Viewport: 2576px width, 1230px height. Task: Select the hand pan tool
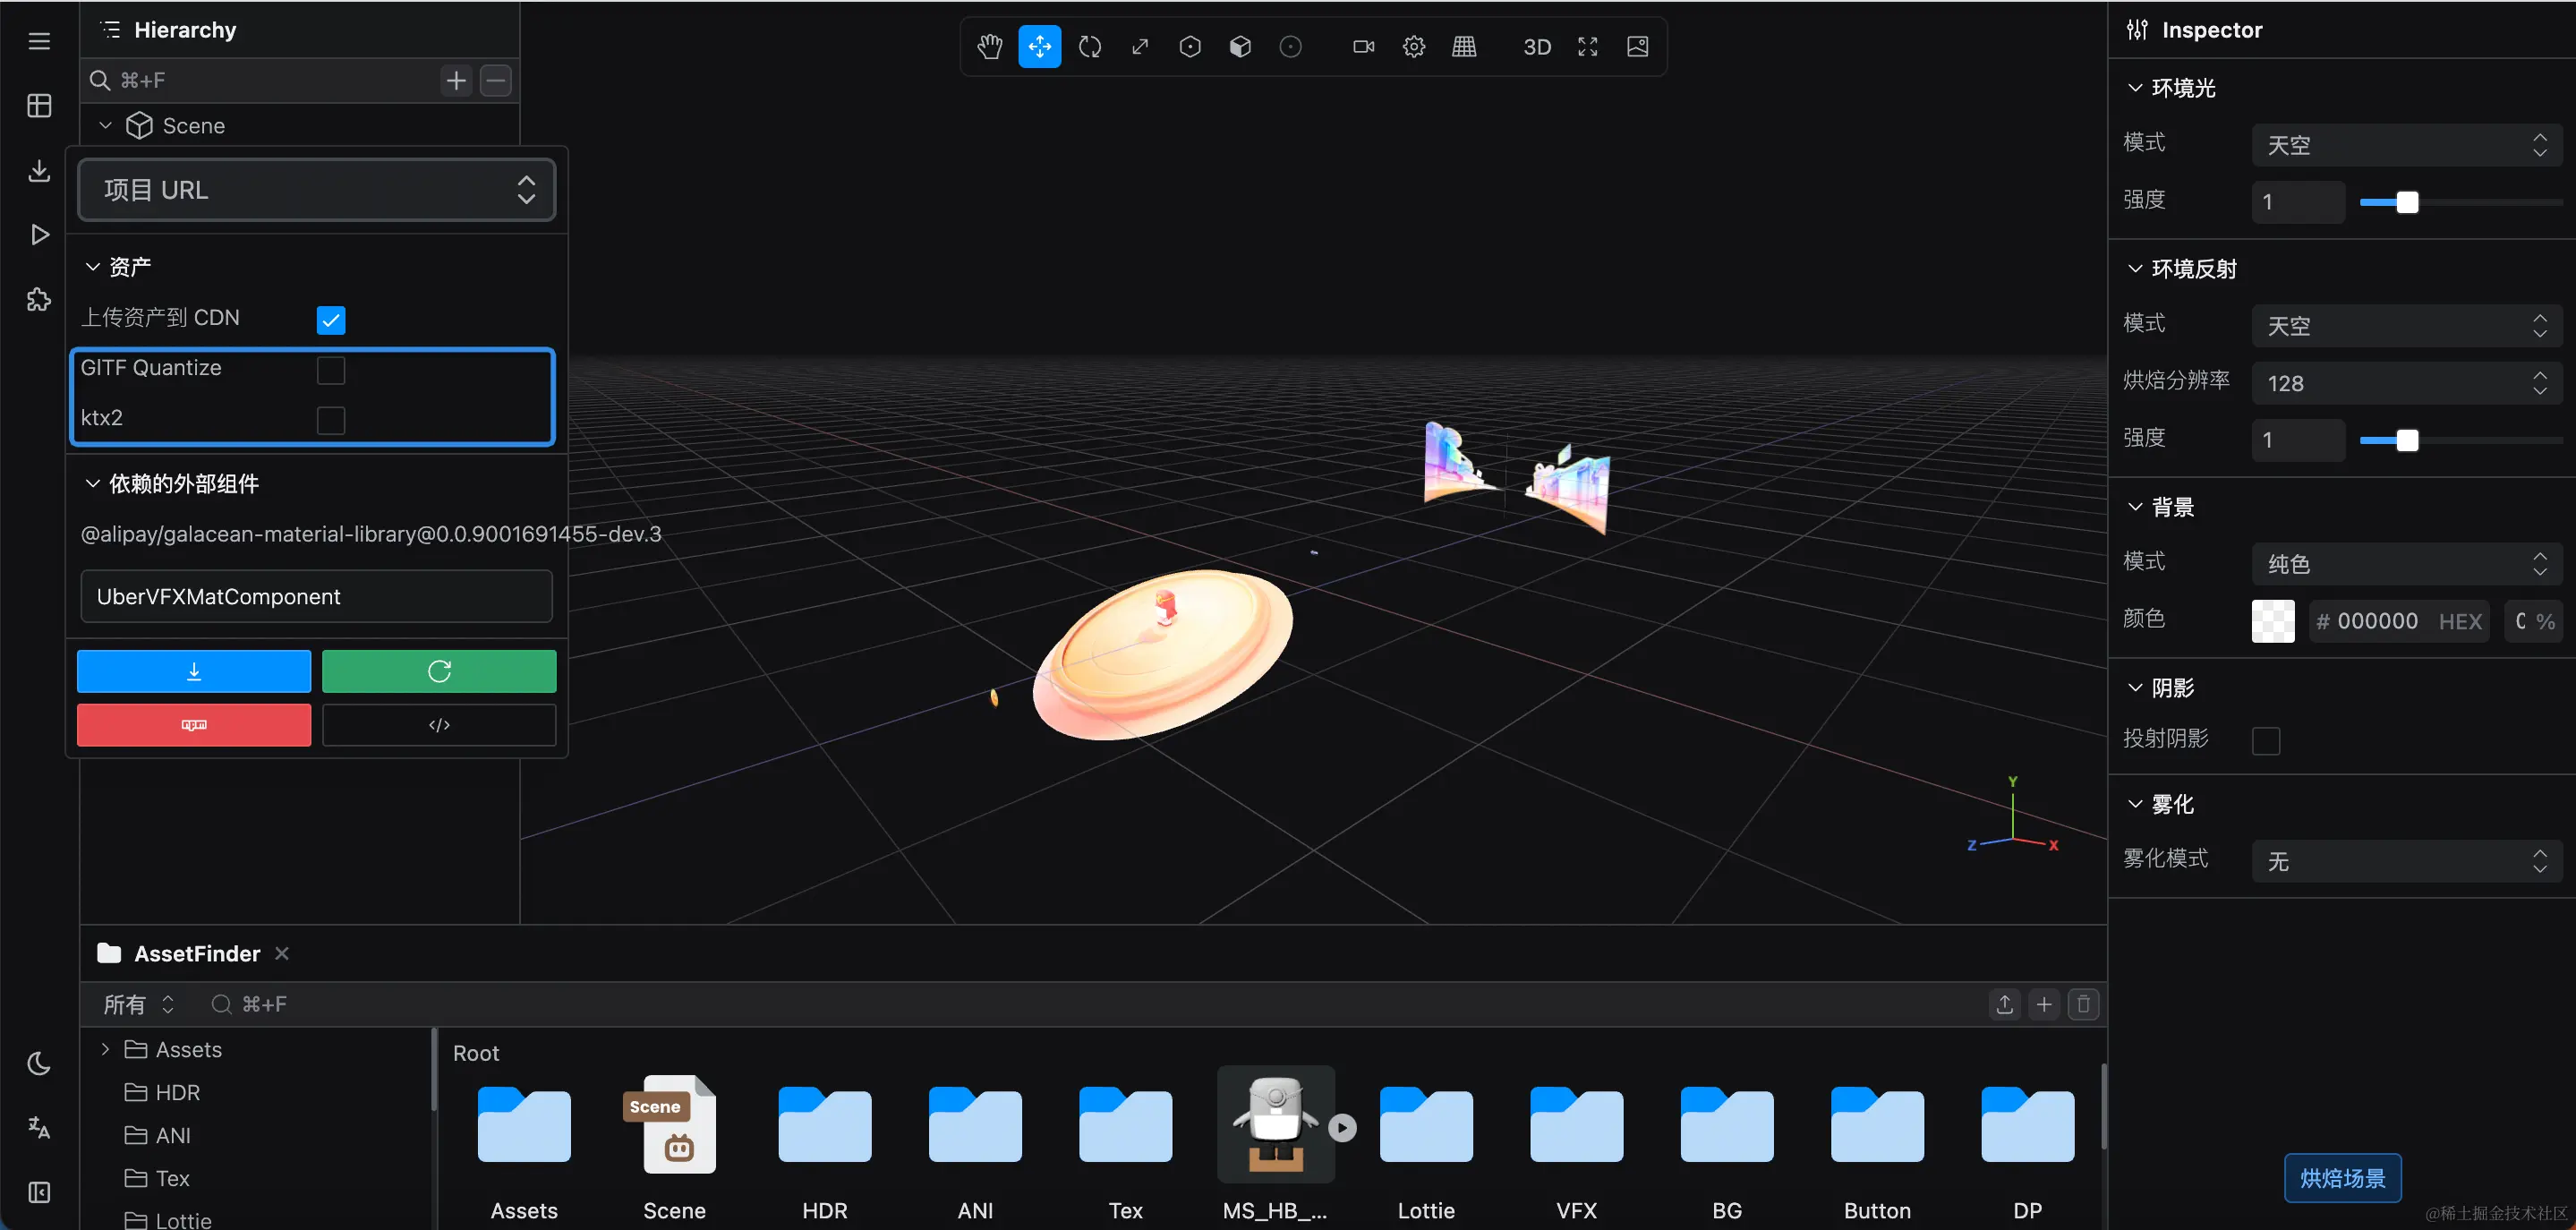[x=989, y=47]
